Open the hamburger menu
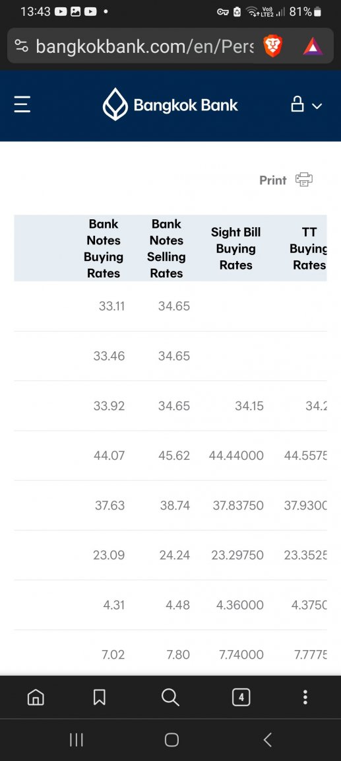Viewport: 341px width, 761px height. [22, 104]
